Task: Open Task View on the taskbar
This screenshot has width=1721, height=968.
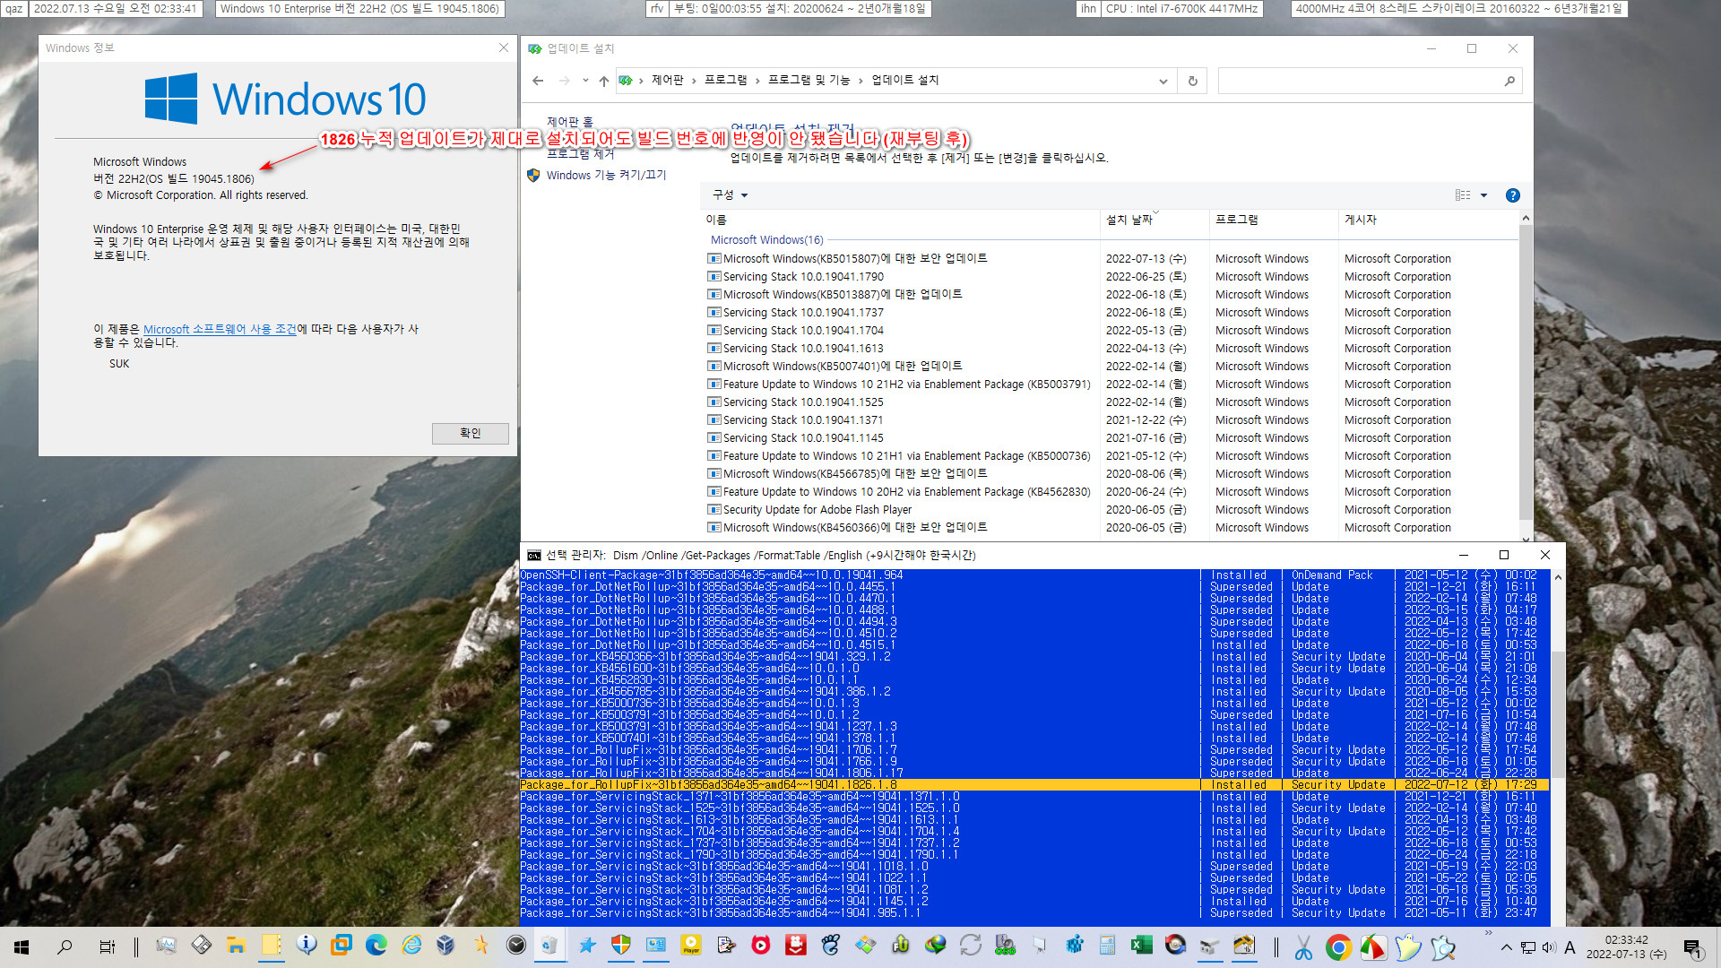Action: (x=107, y=946)
